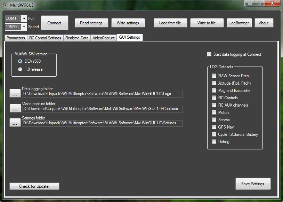The width and height of the screenshot is (283, 202).
Task: Switch to the Parameters tab
Action: 16,38
